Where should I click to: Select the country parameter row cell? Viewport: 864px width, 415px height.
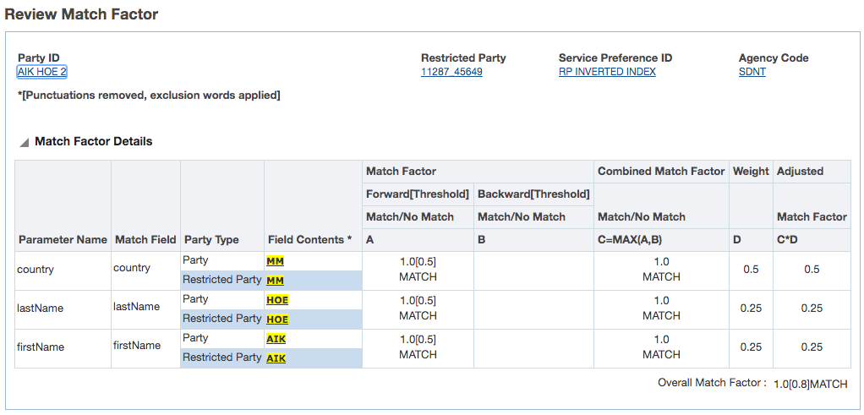pyautogui.click(x=36, y=270)
